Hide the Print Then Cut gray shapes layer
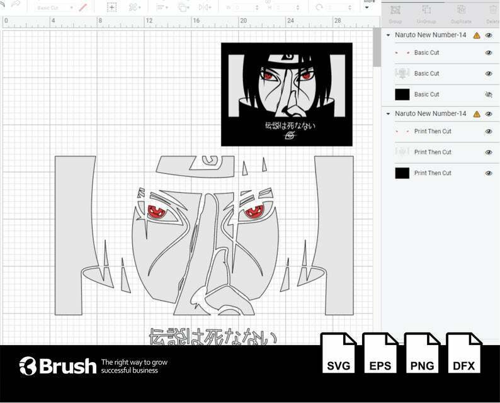 pos(489,152)
